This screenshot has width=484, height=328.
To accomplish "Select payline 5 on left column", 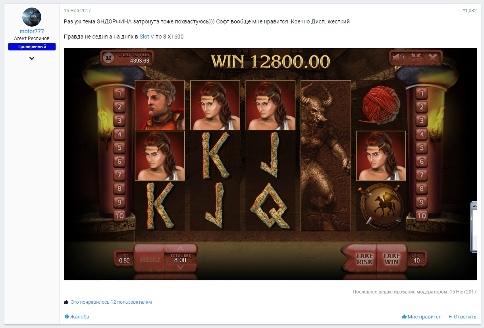I will (x=120, y=148).
